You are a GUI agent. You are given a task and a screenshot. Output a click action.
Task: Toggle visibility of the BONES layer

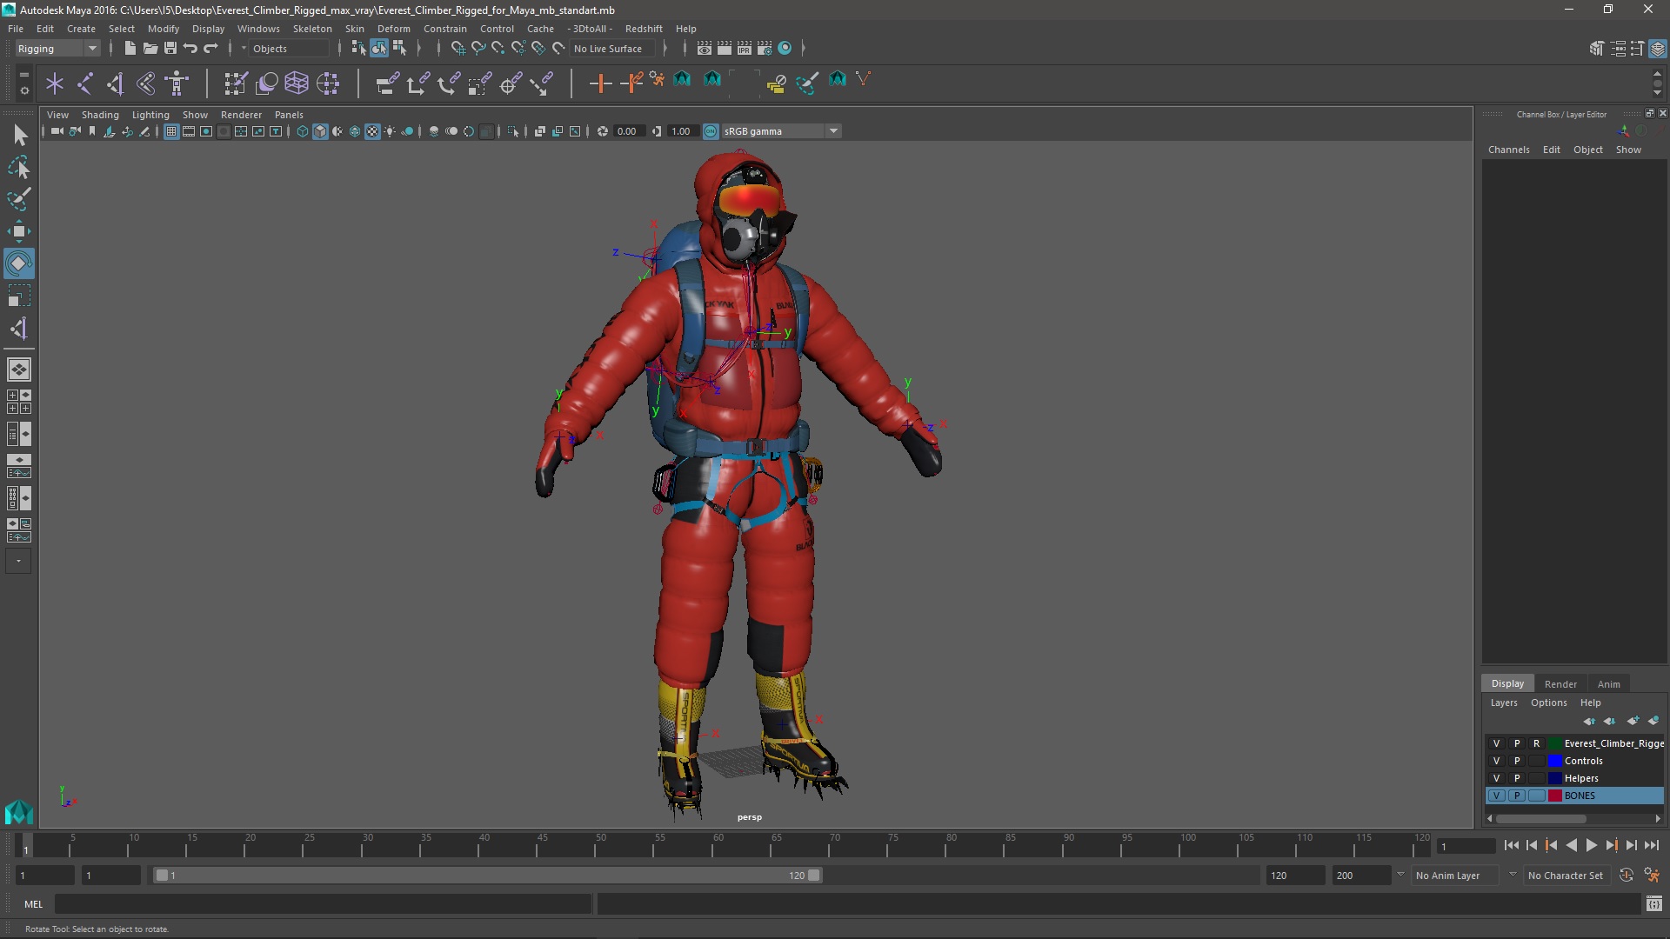(x=1496, y=796)
